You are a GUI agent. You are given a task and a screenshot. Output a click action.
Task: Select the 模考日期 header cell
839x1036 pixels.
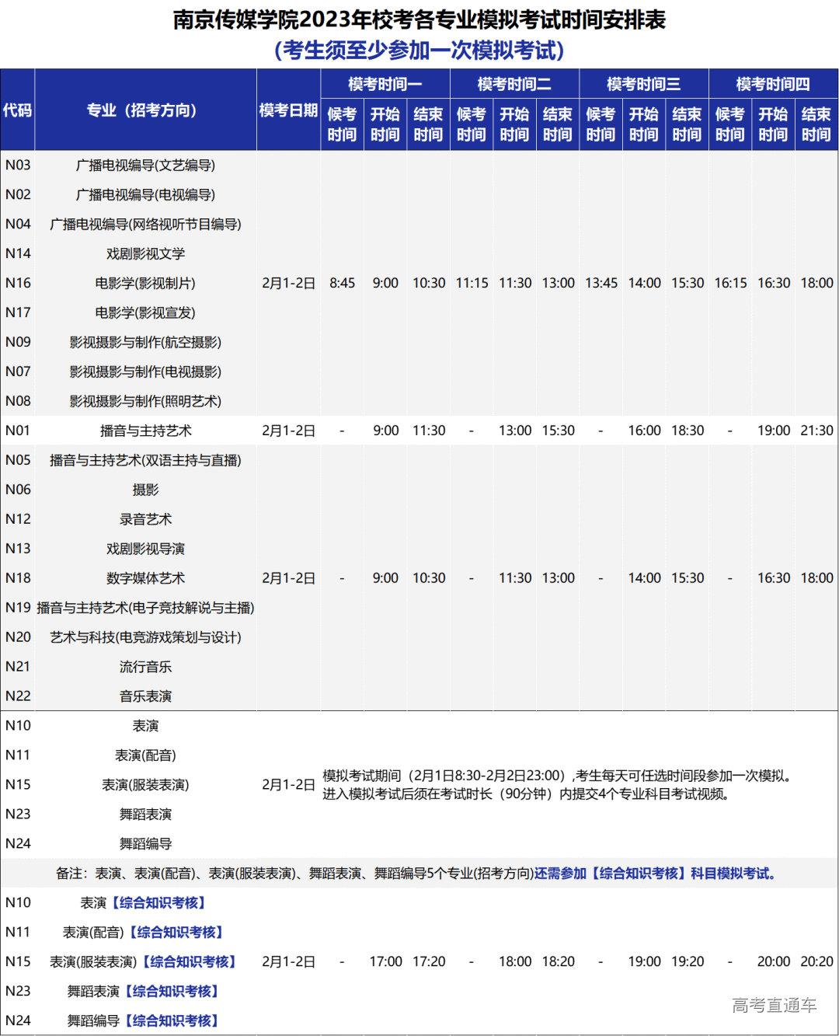[290, 110]
